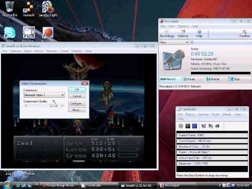Open the Skype desktop shortcut
Viewport: 252px width, 189px height.
[x=9, y=33]
